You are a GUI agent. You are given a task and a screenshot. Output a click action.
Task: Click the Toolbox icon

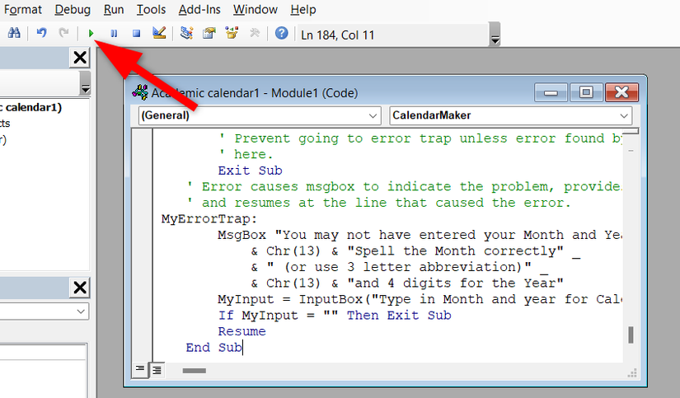click(x=255, y=33)
